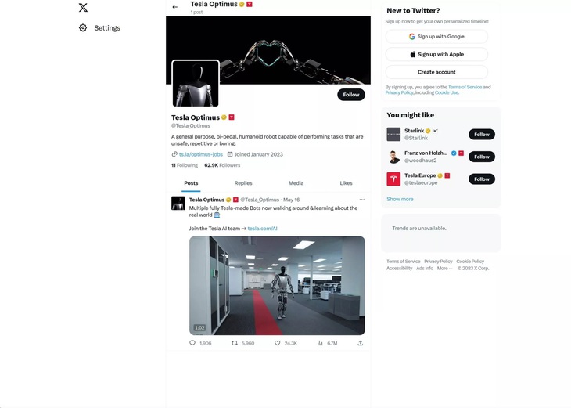This screenshot has height=408, width=571.
Task: Open the ts.la/optimus-jobs link
Action: (x=201, y=154)
